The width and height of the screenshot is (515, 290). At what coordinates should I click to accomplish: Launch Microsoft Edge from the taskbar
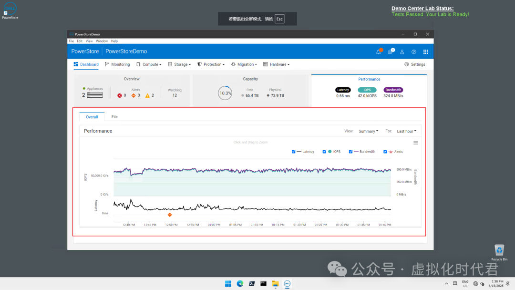pos(240,283)
